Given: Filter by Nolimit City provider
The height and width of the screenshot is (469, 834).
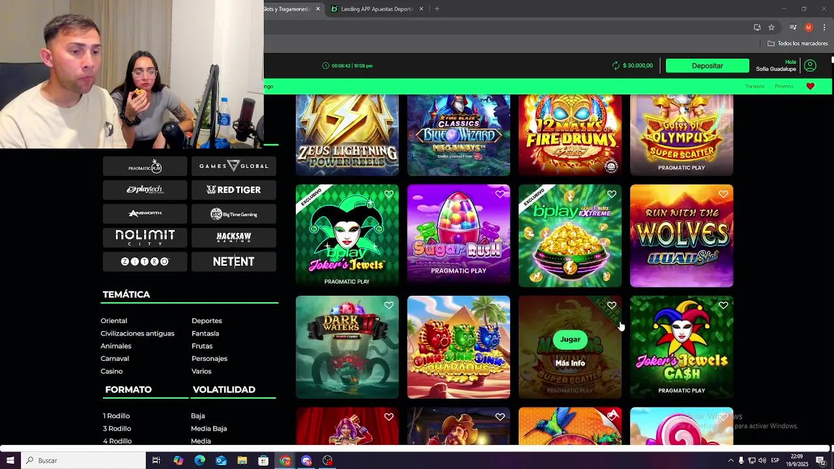Looking at the screenshot, I should tap(145, 237).
